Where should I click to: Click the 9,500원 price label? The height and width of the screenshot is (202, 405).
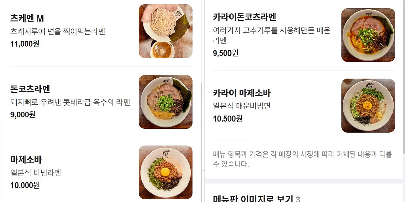point(225,53)
